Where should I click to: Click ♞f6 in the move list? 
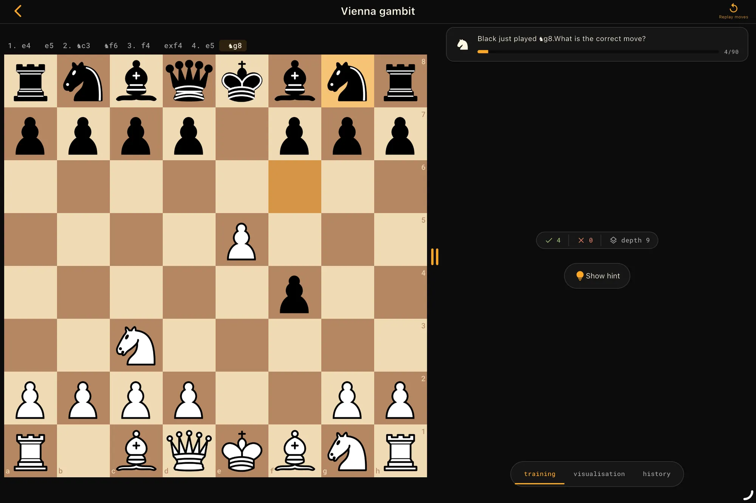point(111,46)
